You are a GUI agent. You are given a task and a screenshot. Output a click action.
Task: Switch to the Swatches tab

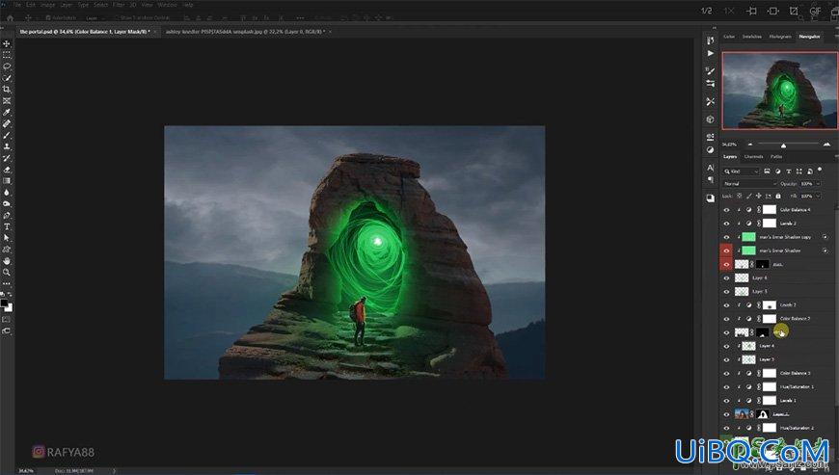click(x=752, y=37)
